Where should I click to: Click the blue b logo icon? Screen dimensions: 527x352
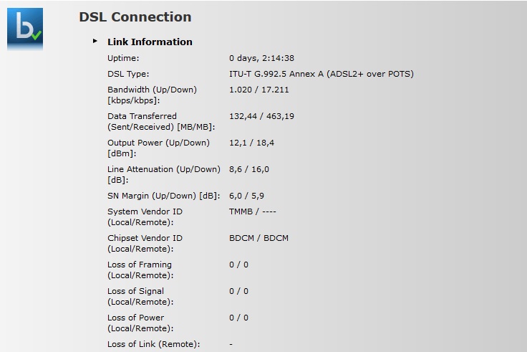25,29
